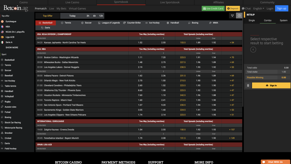Click the Liga ACB Spain flag icon

[x=2, y=37]
